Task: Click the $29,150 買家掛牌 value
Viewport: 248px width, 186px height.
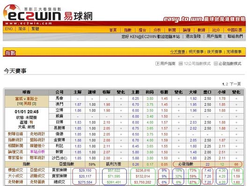Action: pos(85,171)
